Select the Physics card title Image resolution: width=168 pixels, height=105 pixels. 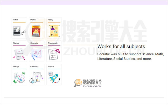point(51,66)
